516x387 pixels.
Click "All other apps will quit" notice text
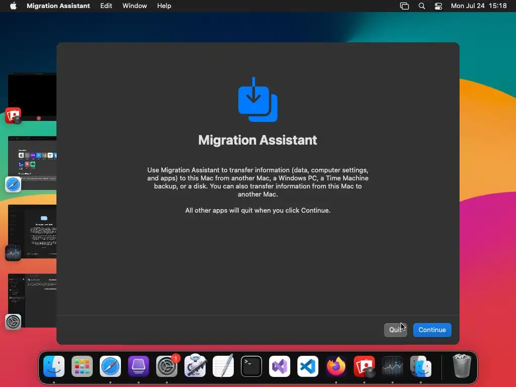(x=257, y=210)
